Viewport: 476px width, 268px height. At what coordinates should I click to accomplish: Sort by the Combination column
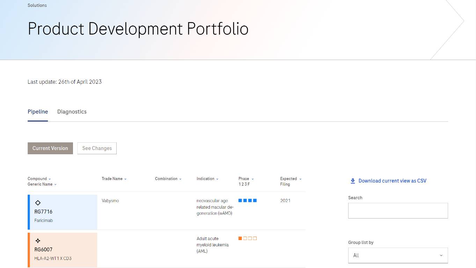pyautogui.click(x=168, y=179)
